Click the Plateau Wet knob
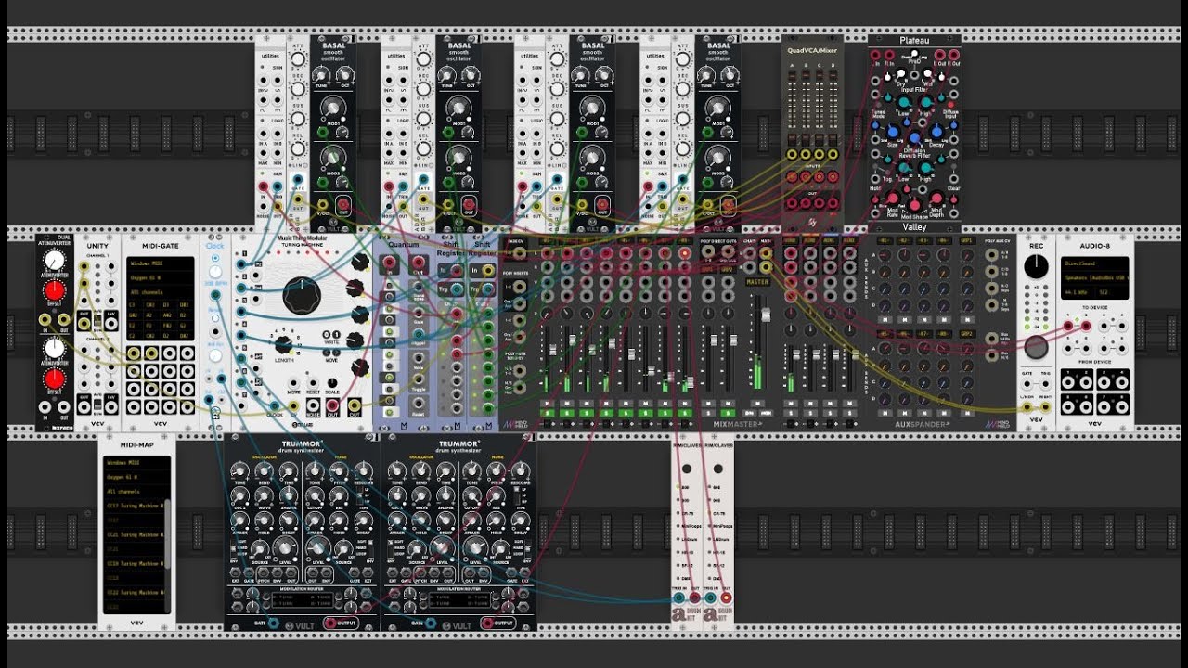Viewport: 1188px width, 668px height. (927, 73)
